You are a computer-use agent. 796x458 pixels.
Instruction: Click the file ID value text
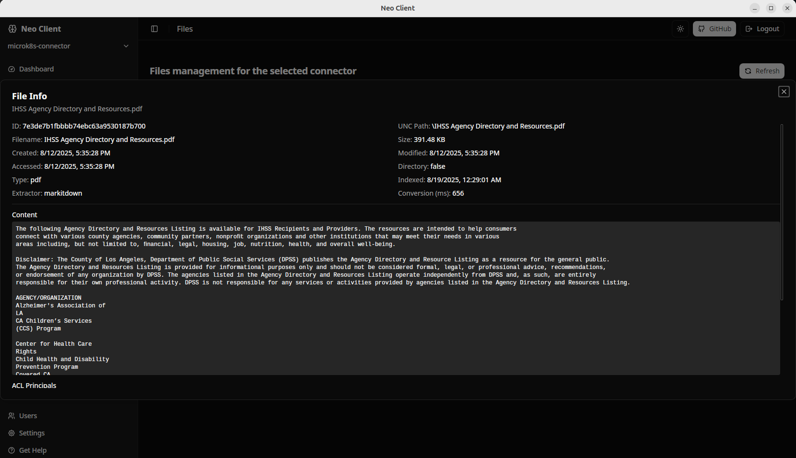(84, 126)
